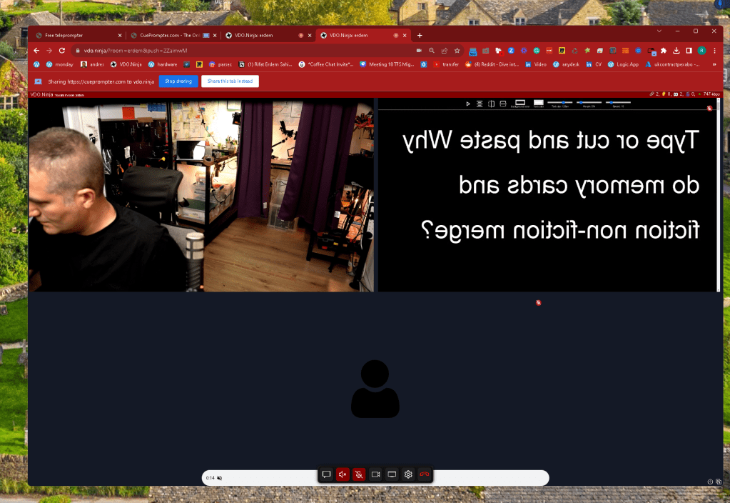Adjust the teleprompter text size slider
The width and height of the screenshot is (730, 503).
tap(559, 103)
